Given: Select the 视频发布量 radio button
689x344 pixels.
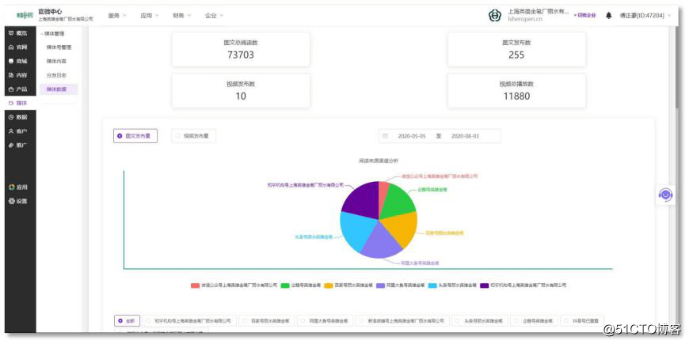Looking at the screenshot, I should tap(193, 136).
